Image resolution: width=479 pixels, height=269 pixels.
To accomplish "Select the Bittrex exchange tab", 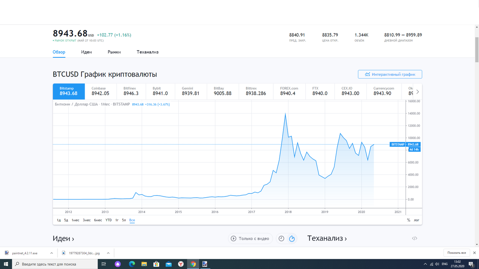I will coord(256,91).
